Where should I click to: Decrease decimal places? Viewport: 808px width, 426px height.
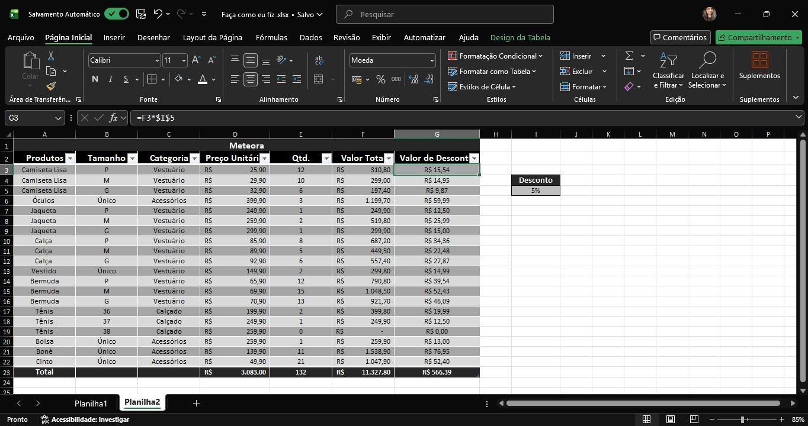(429, 79)
